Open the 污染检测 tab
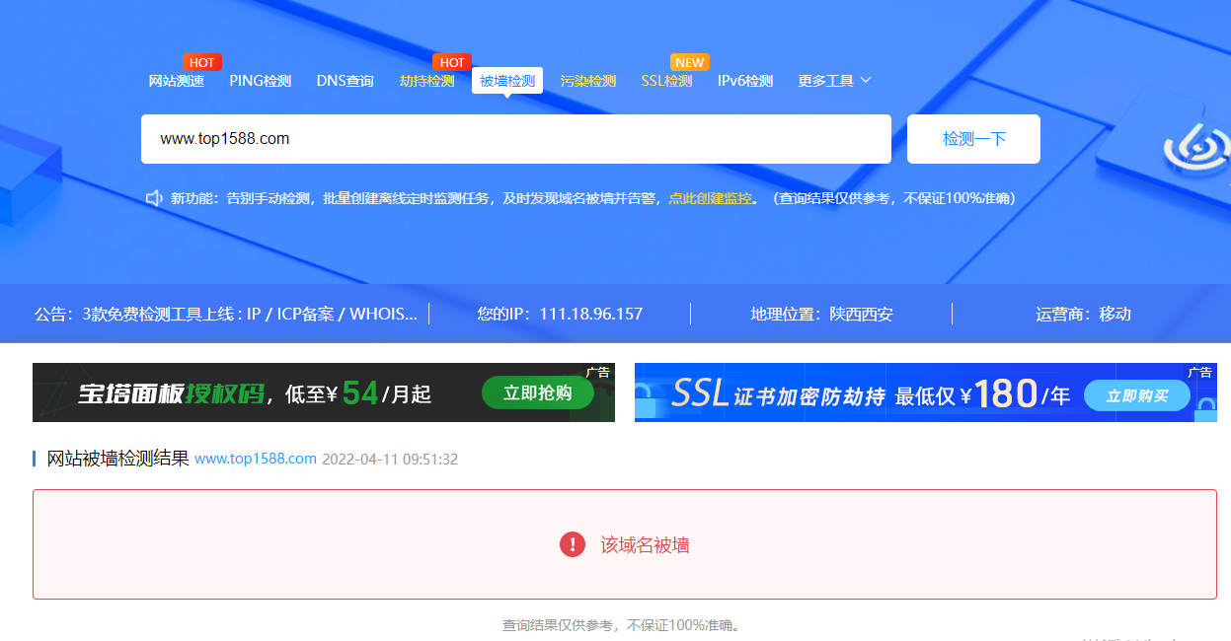Viewport: 1231px width, 641px height. tap(588, 81)
